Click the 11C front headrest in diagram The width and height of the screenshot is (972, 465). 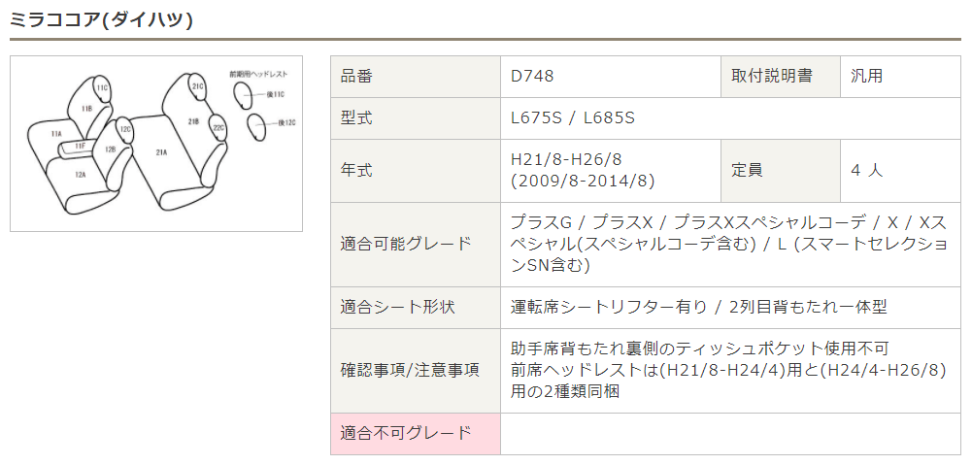[x=102, y=88]
